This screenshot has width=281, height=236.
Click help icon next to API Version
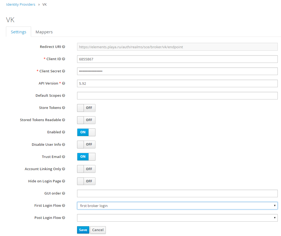click(x=64, y=83)
